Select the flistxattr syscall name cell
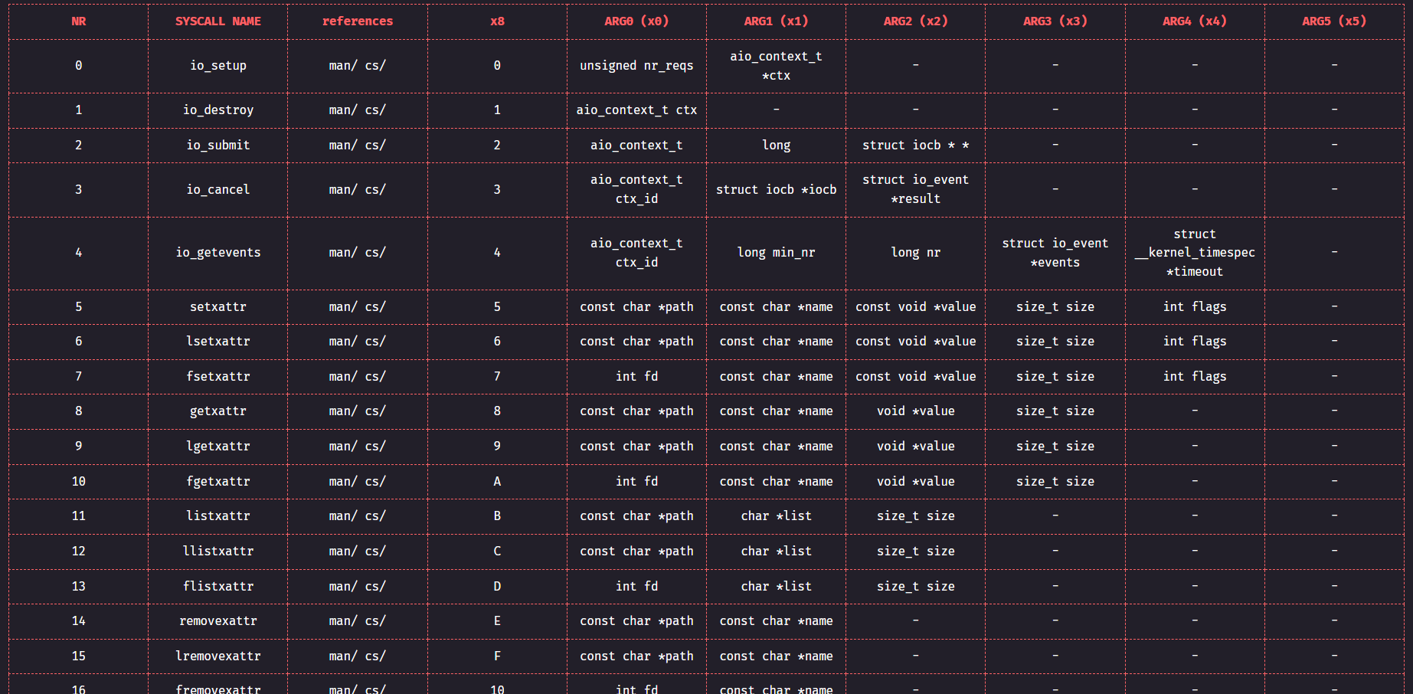Image resolution: width=1413 pixels, height=694 pixels. (218, 587)
